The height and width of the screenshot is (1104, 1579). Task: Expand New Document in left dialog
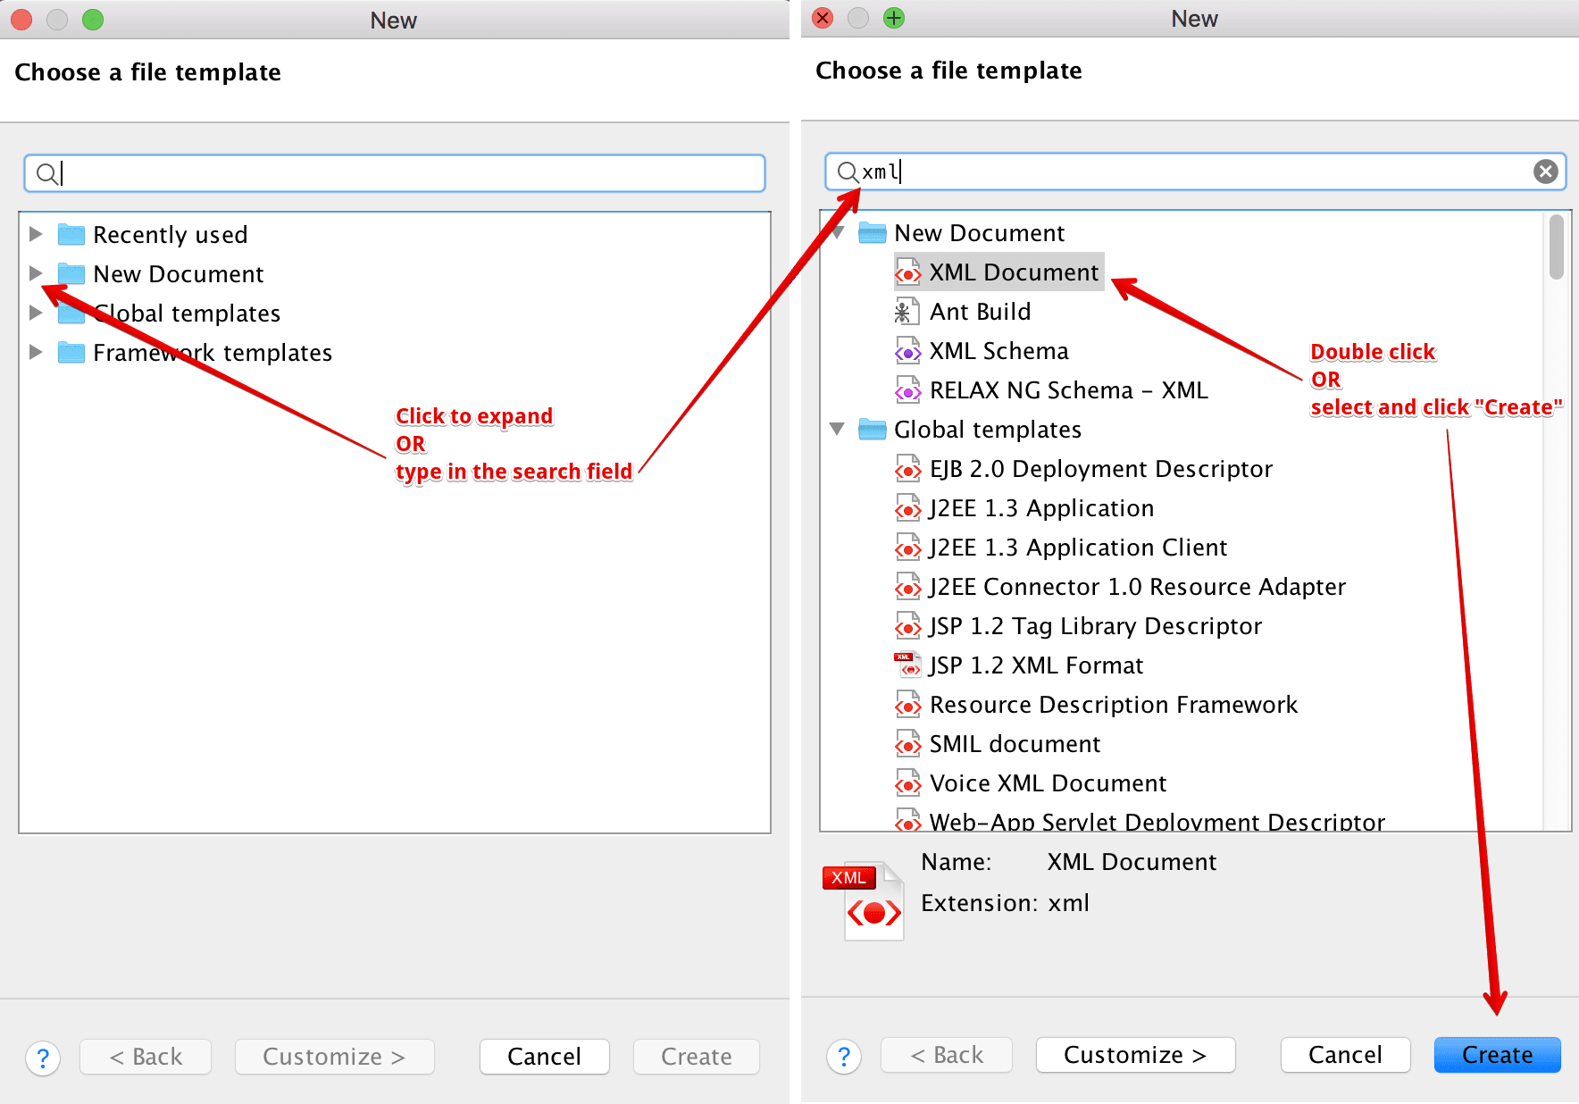pyautogui.click(x=36, y=273)
